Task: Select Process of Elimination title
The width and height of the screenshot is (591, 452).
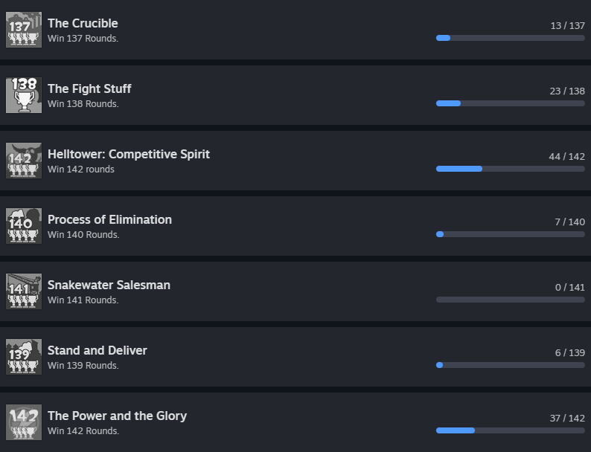Action: coord(109,219)
